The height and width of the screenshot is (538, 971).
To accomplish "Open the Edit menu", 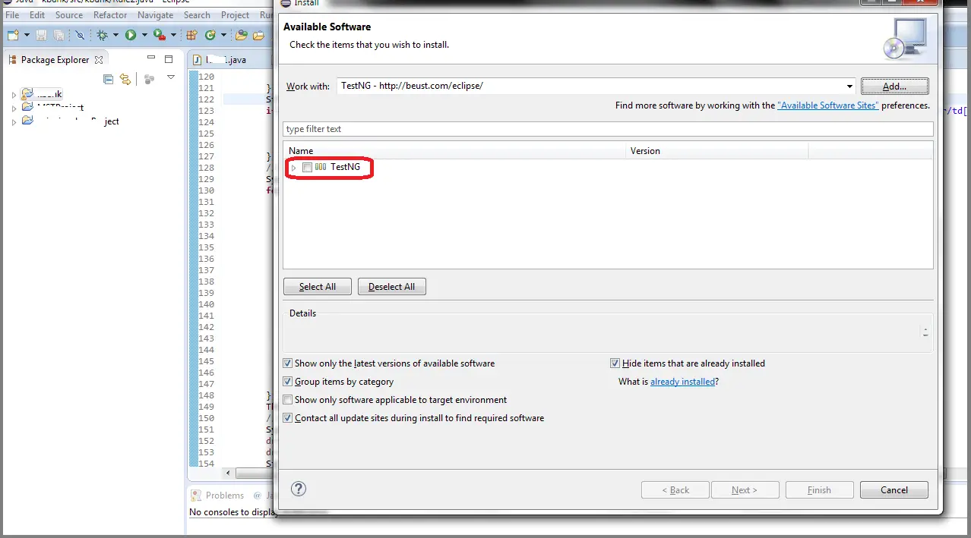I will 37,15.
